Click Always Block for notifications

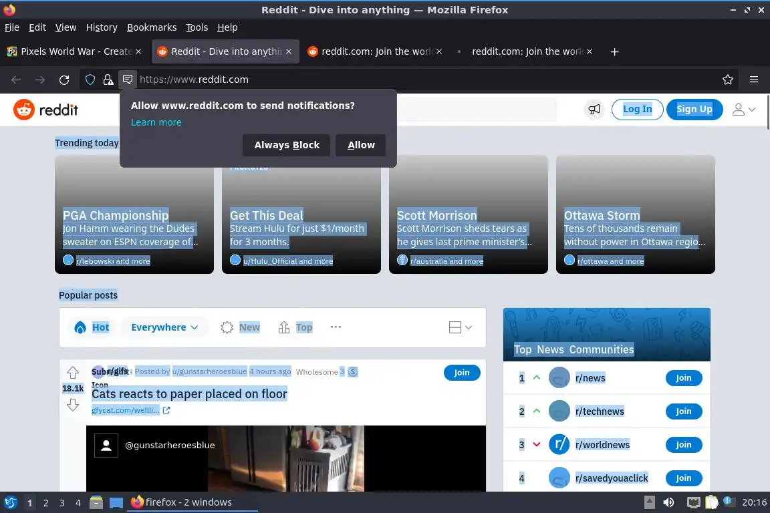[287, 146]
